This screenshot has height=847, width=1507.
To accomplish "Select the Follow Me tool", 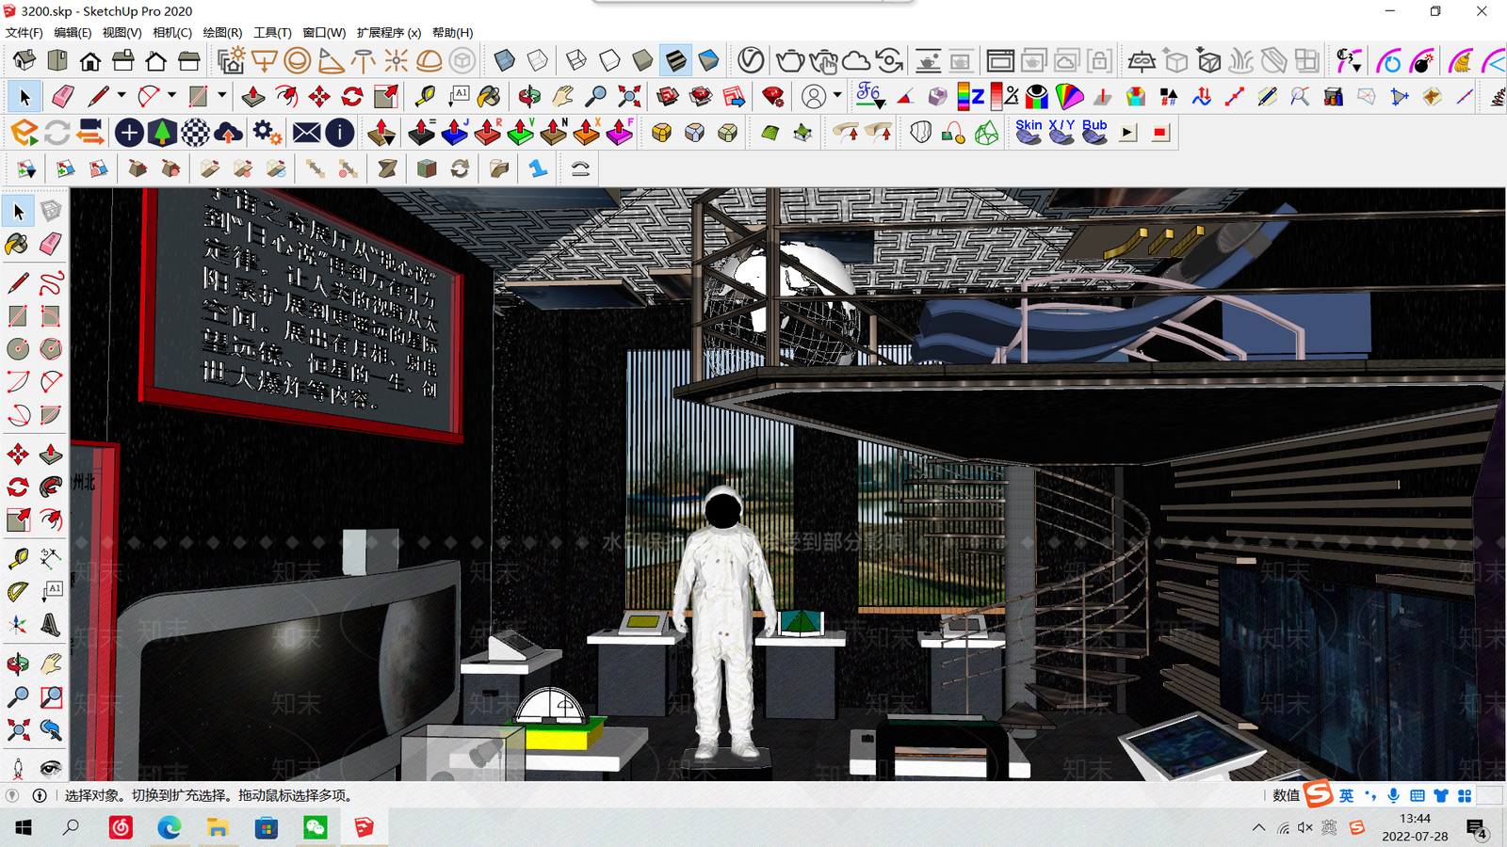I will coord(51,487).
